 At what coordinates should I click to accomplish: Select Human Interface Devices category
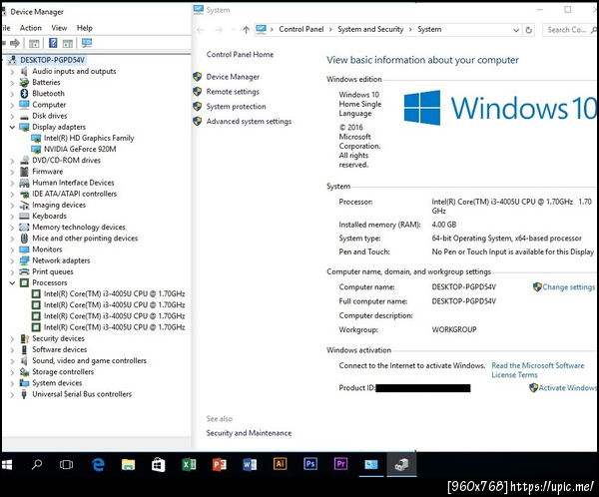[73, 183]
